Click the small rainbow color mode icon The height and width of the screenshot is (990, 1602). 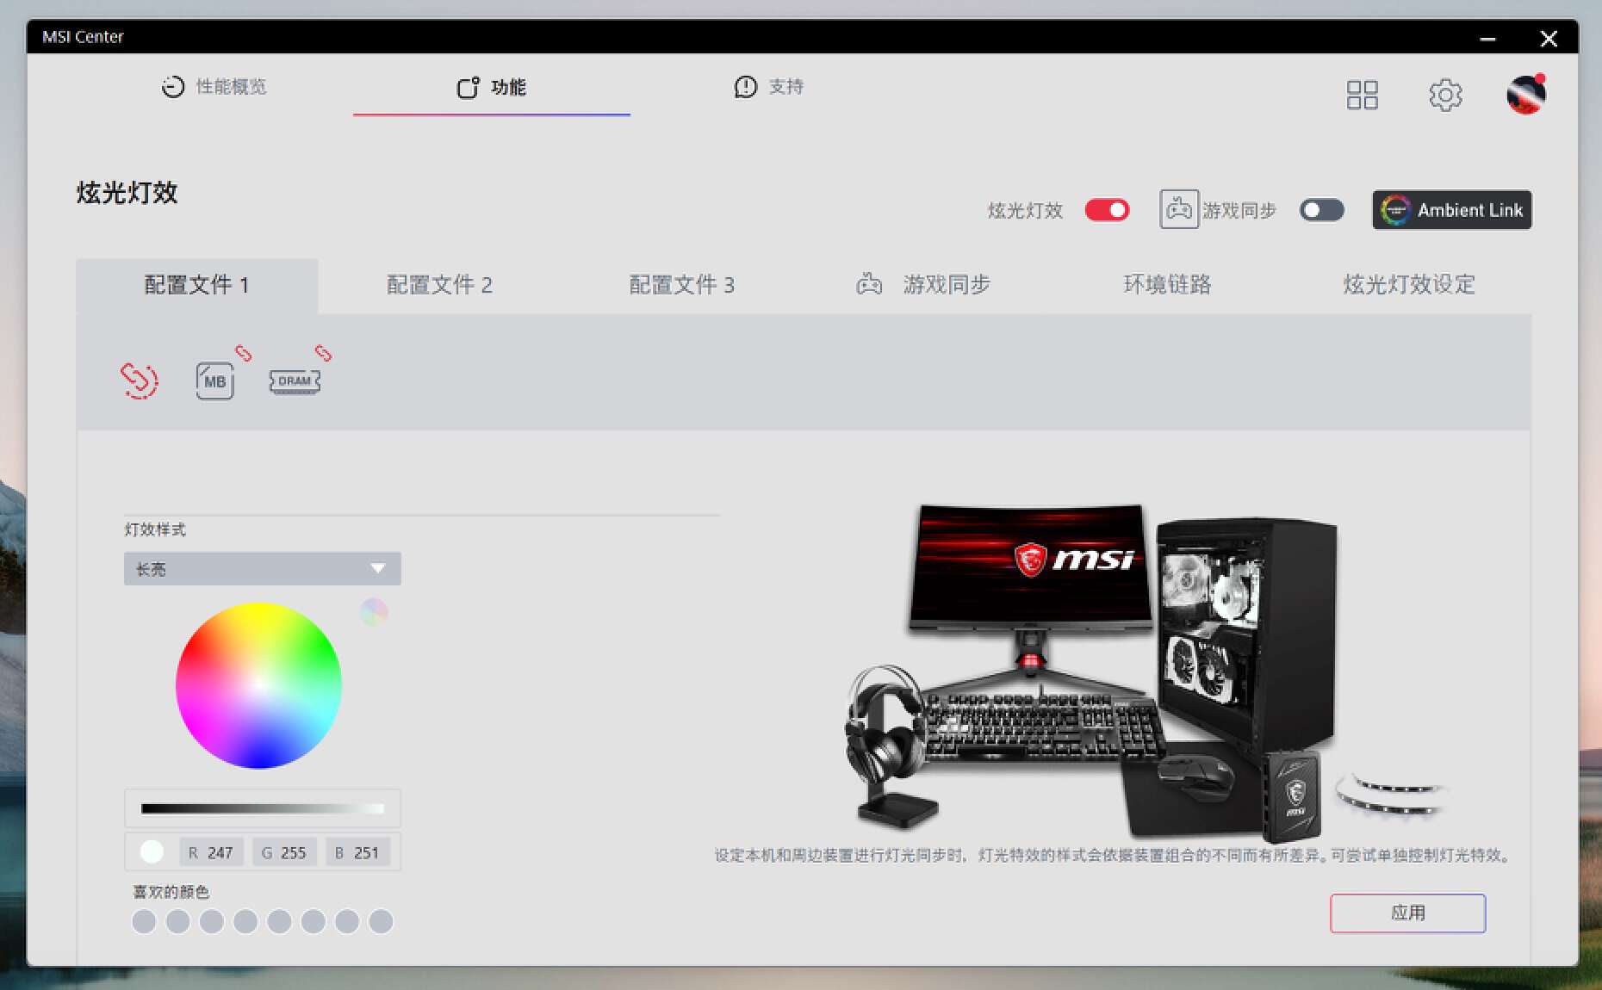(x=374, y=612)
